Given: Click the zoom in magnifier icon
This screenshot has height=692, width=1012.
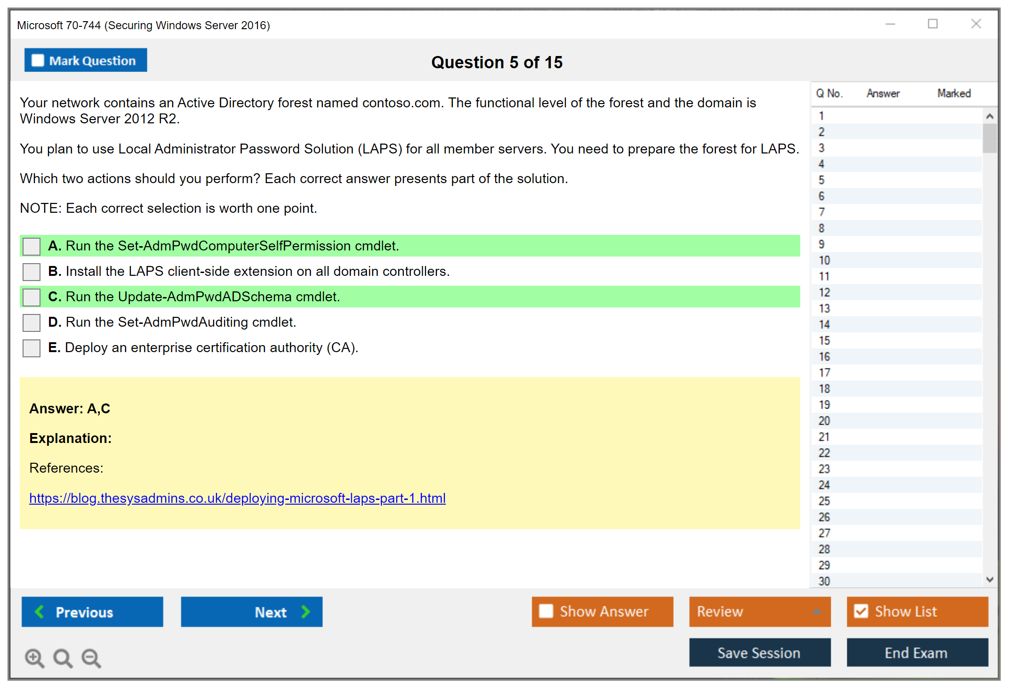Looking at the screenshot, I should [34, 658].
